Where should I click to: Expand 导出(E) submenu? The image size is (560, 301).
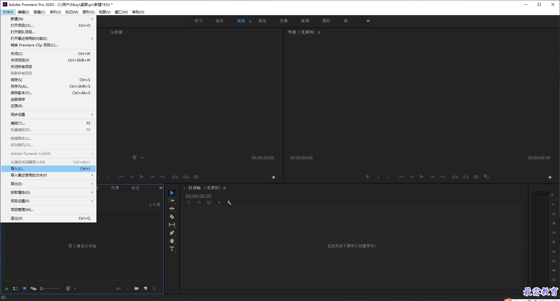tap(49, 184)
